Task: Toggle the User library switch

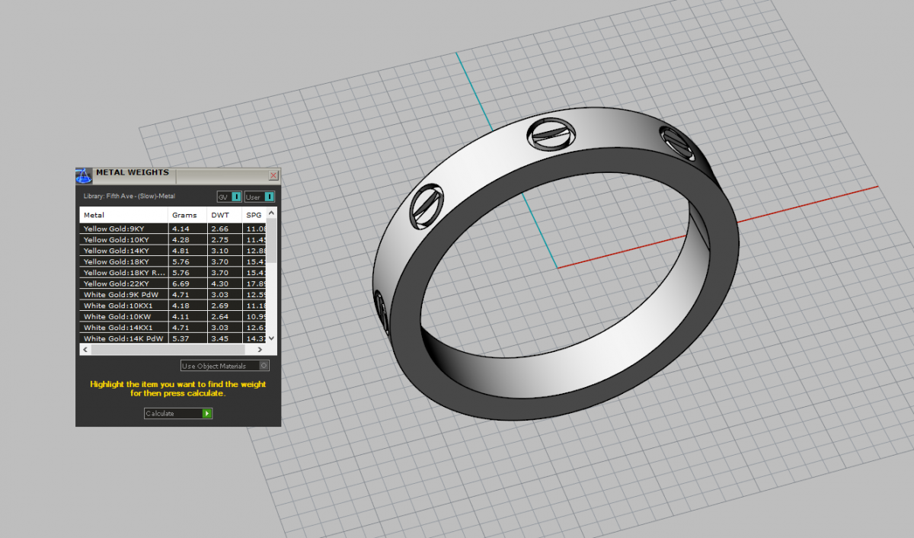Action: 269,197
